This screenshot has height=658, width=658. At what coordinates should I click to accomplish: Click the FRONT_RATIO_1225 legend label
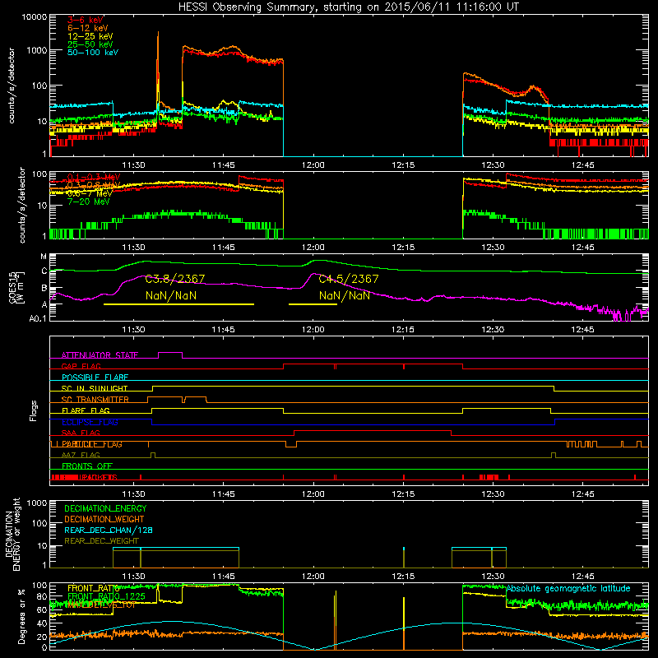point(106,596)
